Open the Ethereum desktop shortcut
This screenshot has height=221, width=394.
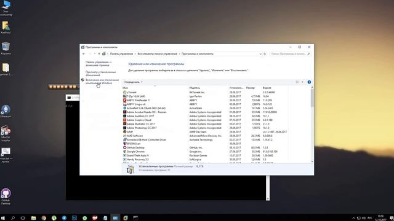pyautogui.click(x=6, y=111)
